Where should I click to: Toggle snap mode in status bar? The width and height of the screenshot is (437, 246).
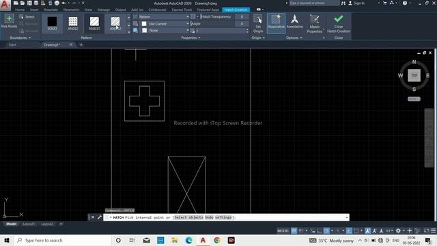point(300,231)
